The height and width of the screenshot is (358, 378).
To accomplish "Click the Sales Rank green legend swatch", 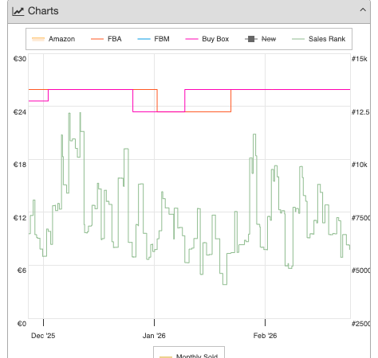I will click(x=298, y=39).
